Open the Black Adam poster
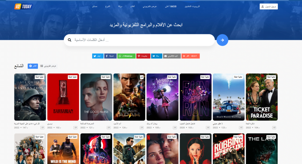This screenshot has height=164, width=302. [129, 97]
